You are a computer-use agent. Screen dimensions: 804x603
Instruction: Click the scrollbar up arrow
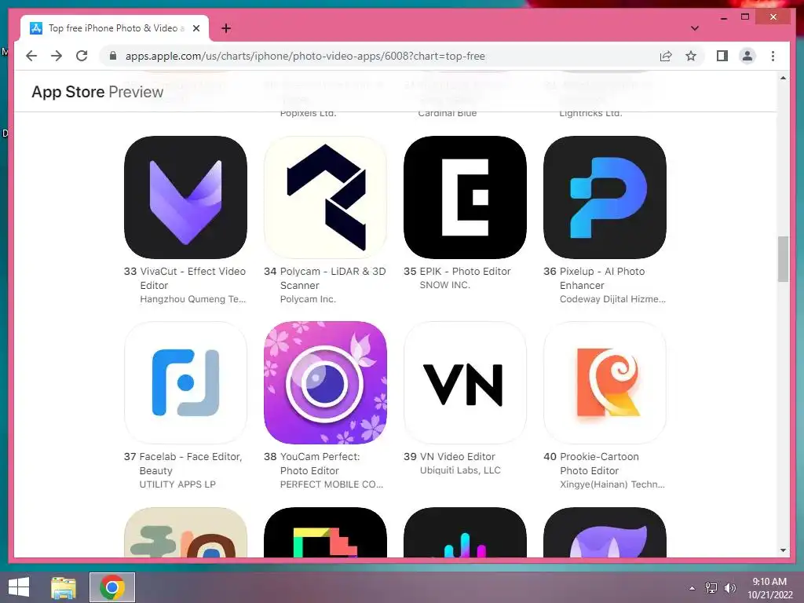[783, 78]
